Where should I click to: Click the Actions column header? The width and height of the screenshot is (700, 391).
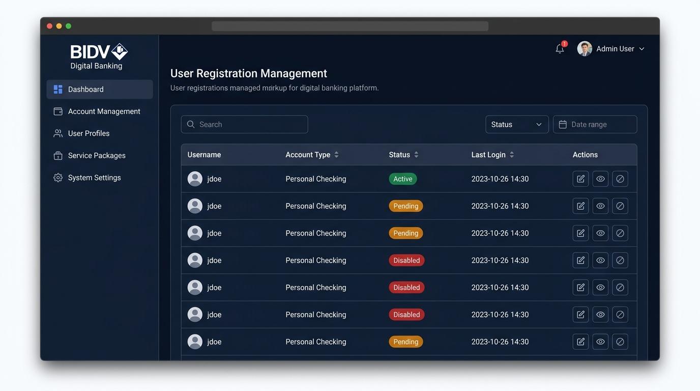pyautogui.click(x=585, y=155)
